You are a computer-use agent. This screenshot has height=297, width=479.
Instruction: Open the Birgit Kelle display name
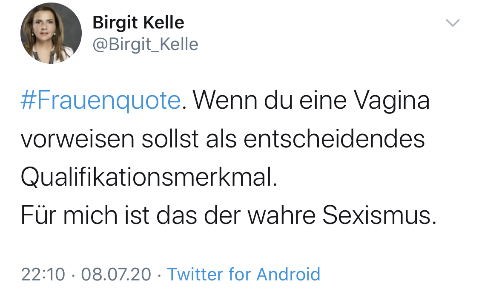click(x=138, y=23)
